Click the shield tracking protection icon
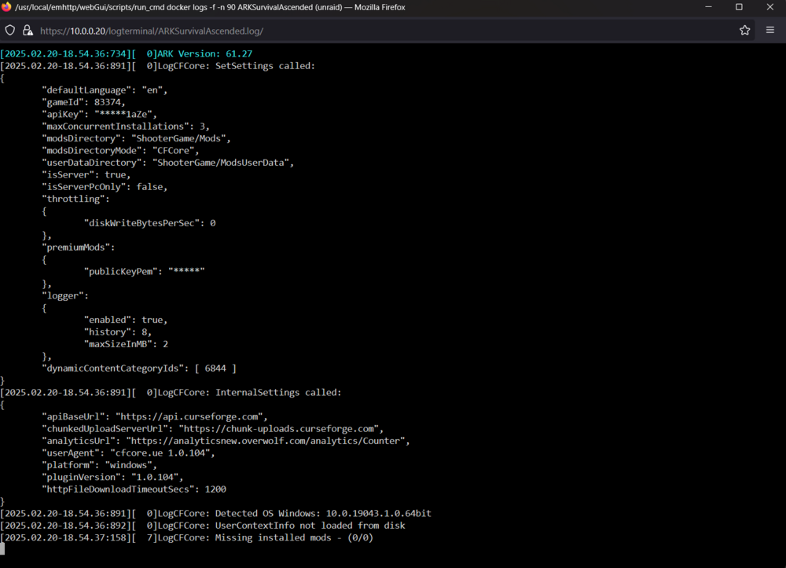The image size is (786, 568). 10,31
